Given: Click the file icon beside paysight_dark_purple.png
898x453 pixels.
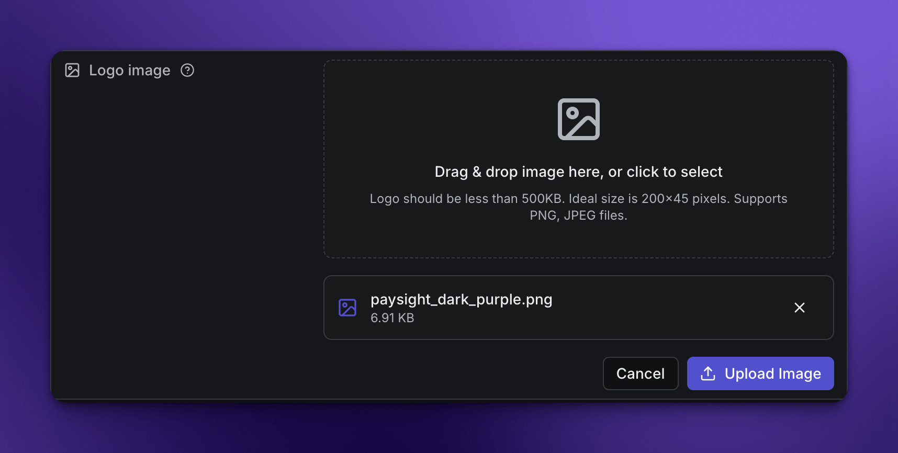Looking at the screenshot, I should [x=347, y=308].
